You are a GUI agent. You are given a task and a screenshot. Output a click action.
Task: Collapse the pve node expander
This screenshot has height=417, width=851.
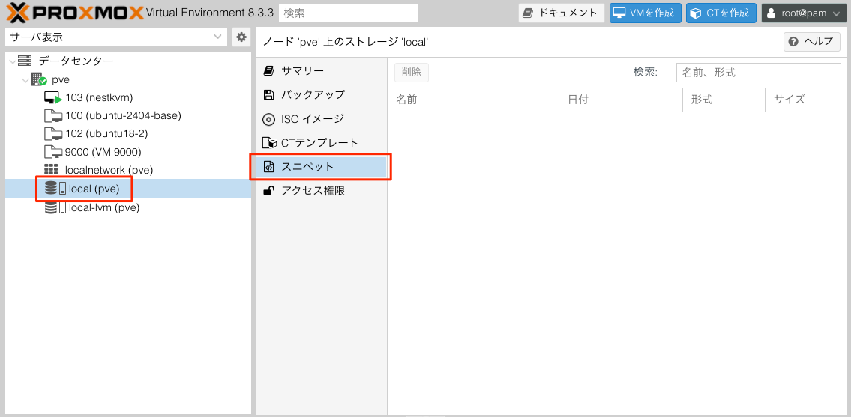[x=25, y=80]
